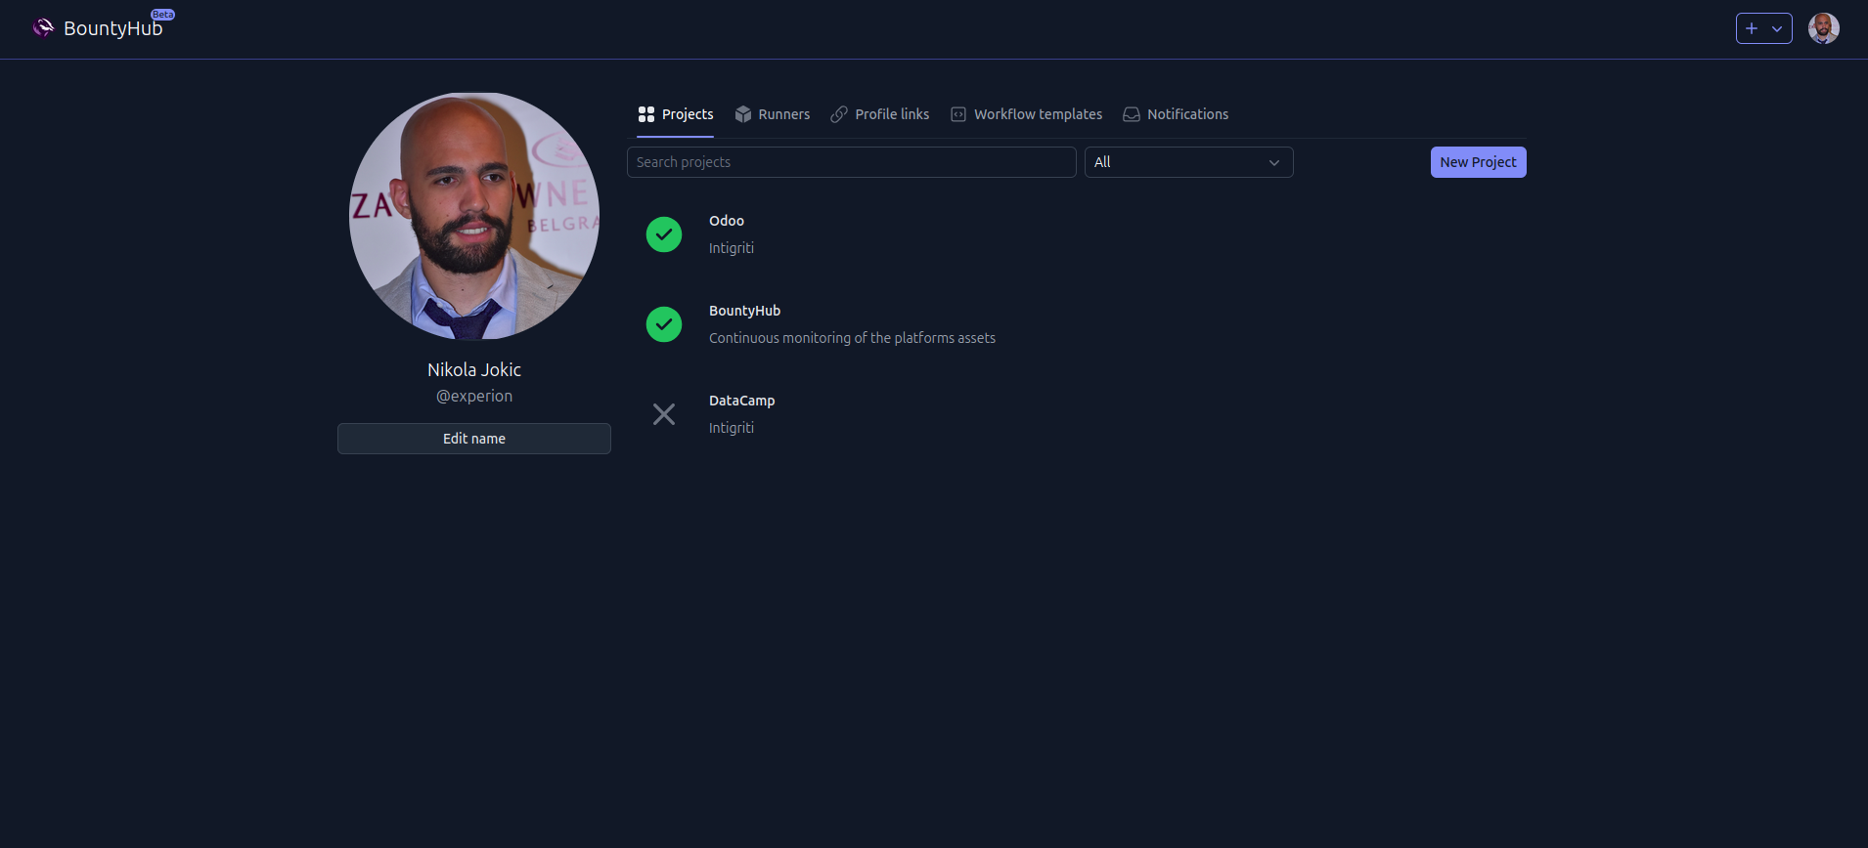Open the DataCamp project

(x=741, y=401)
